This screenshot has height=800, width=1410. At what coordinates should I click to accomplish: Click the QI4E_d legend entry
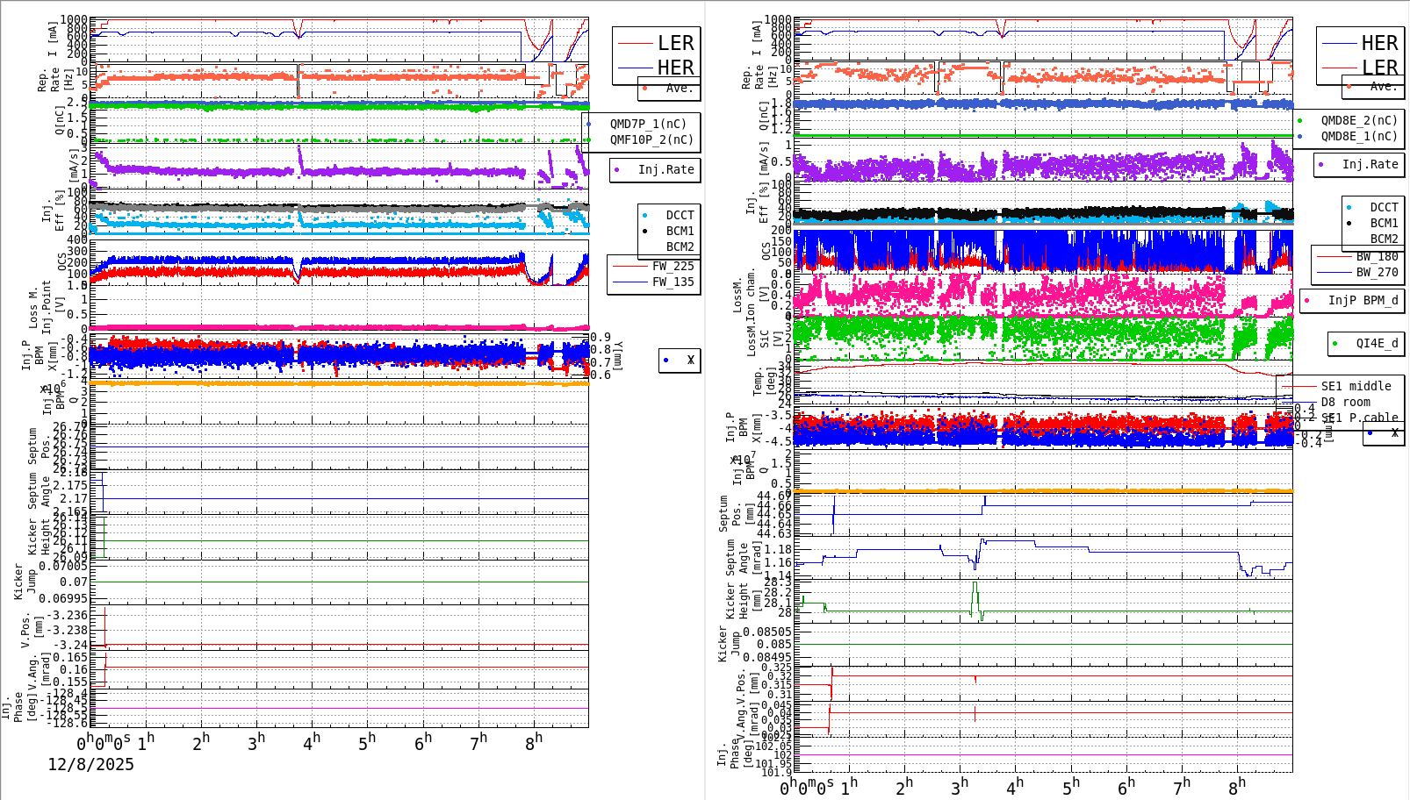[x=1377, y=343]
